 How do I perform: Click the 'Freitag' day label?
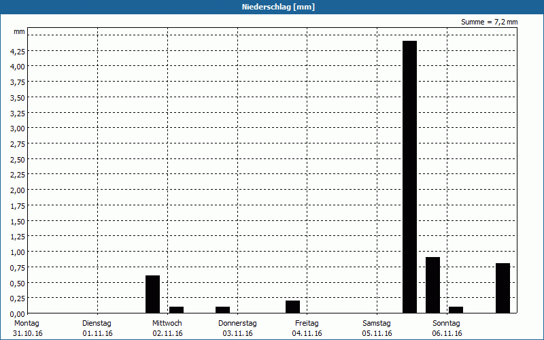pyautogui.click(x=307, y=324)
